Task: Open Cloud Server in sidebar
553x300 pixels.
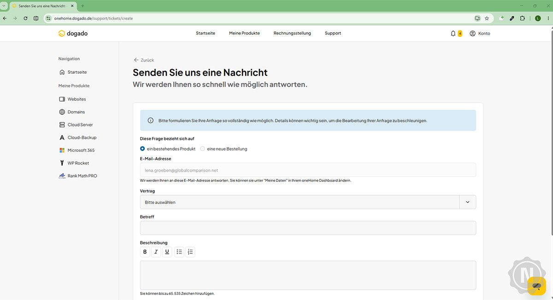Action: tap(76, 125)
